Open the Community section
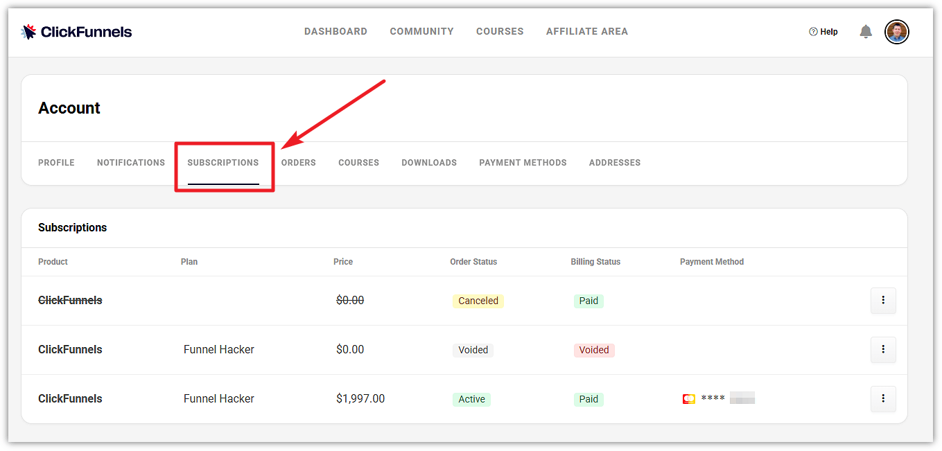This screenshot has height=451, width=942. [x=421, y=31]
